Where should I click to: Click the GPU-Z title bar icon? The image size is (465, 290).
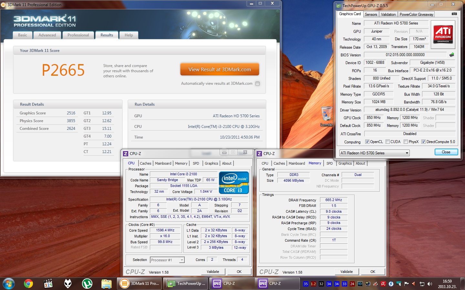[338, 5]
